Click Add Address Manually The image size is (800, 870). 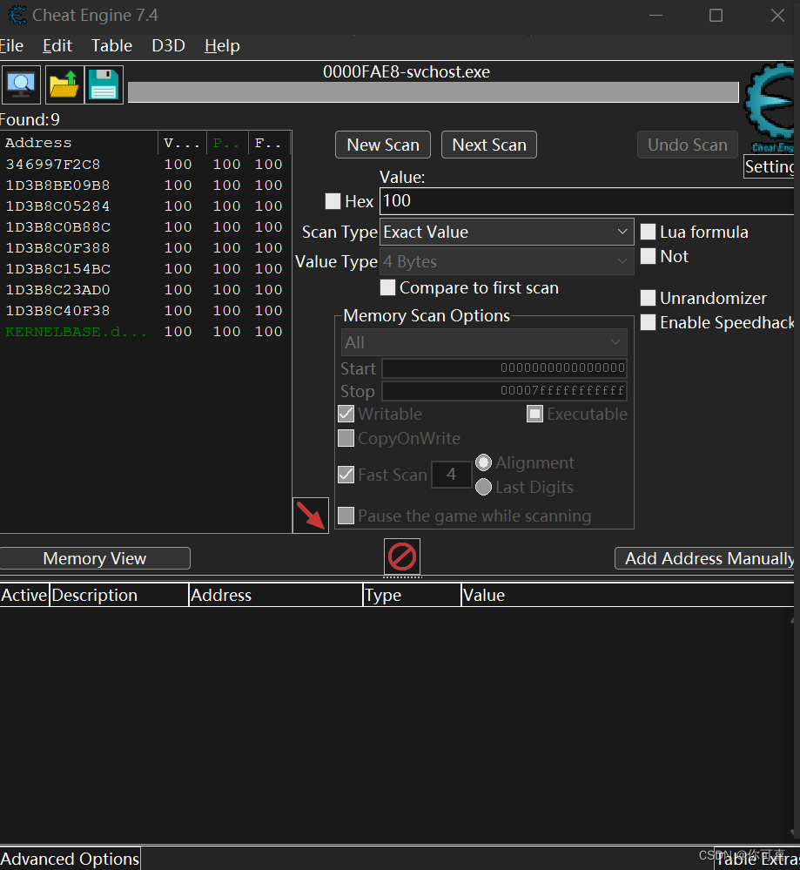(705, 558)
